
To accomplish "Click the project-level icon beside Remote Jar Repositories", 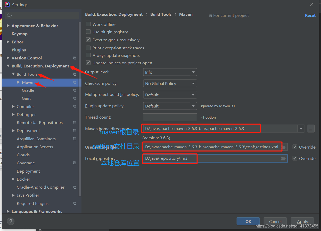I will coord(75,123).
